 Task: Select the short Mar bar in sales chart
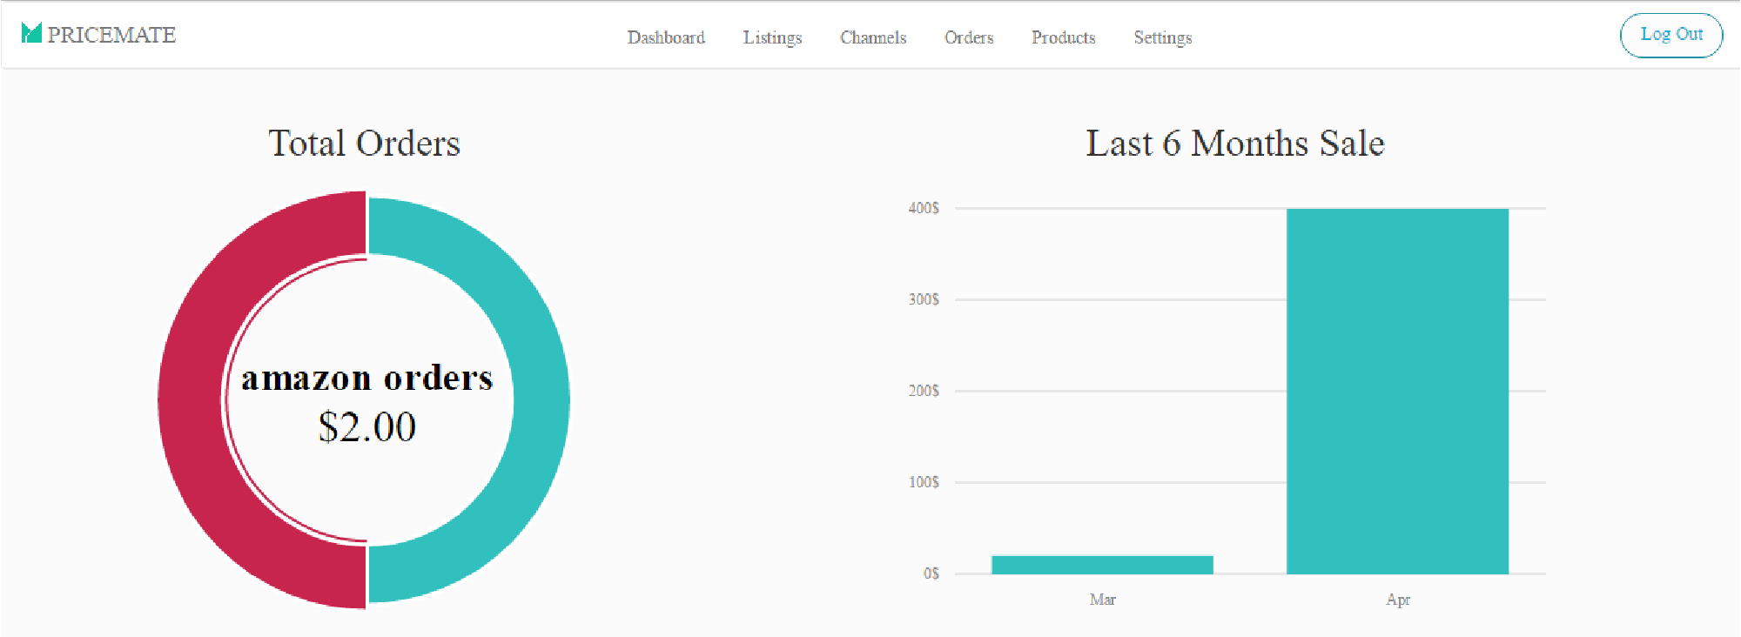pyautogui.click(x=1102, y=565)
